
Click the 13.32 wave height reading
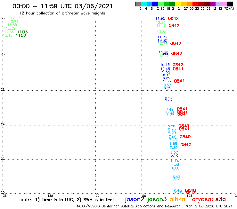pyautogui.click(x=11, y=28)
